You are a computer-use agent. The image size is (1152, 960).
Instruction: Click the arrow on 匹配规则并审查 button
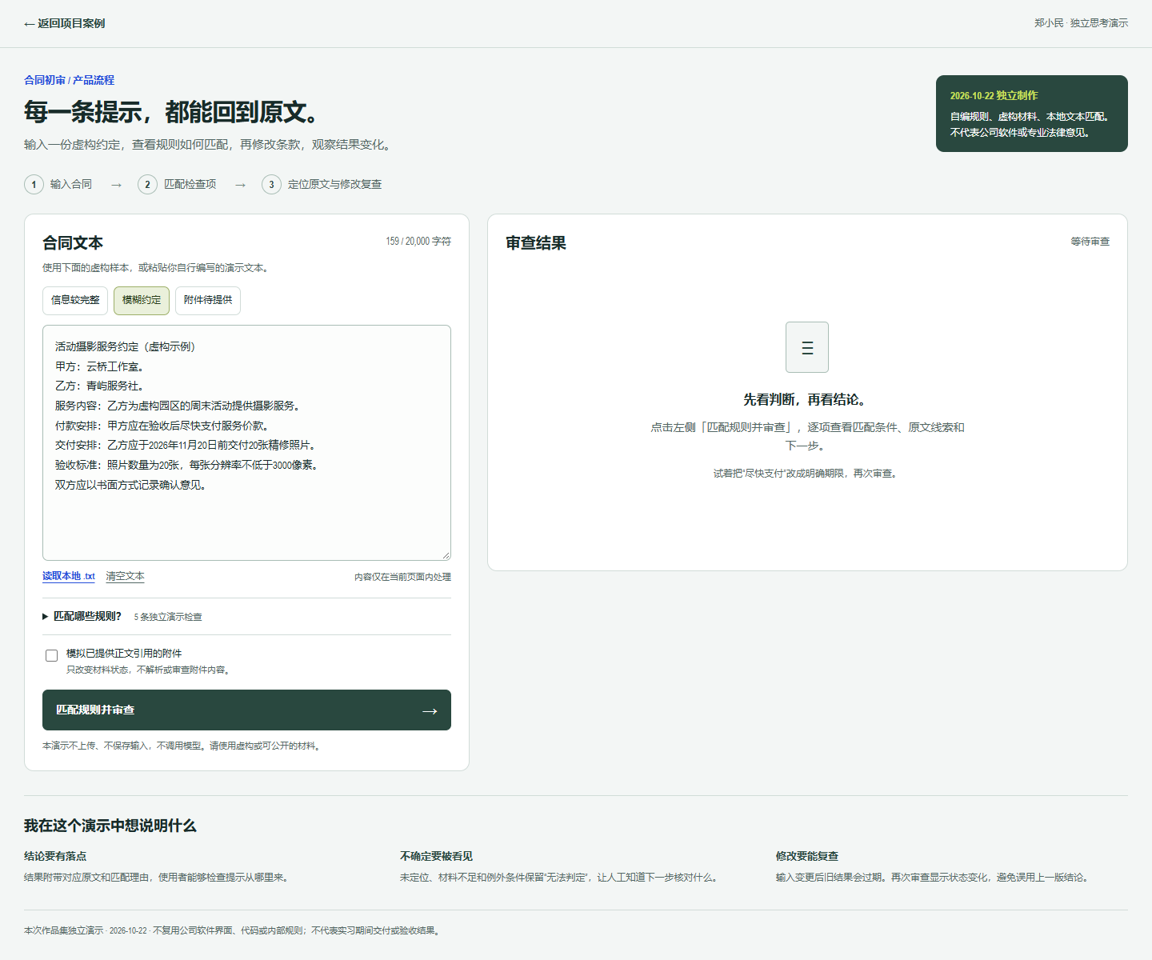point(430,710)
